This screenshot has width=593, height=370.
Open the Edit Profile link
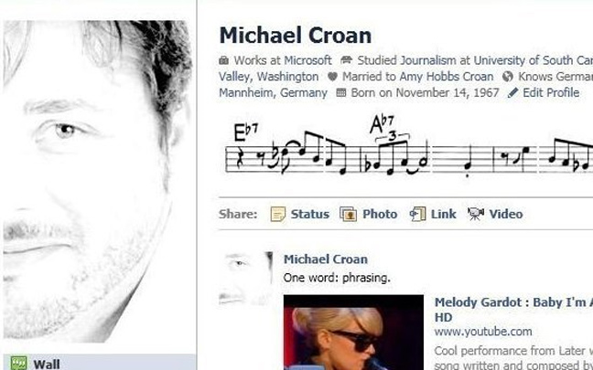[551, 93]
